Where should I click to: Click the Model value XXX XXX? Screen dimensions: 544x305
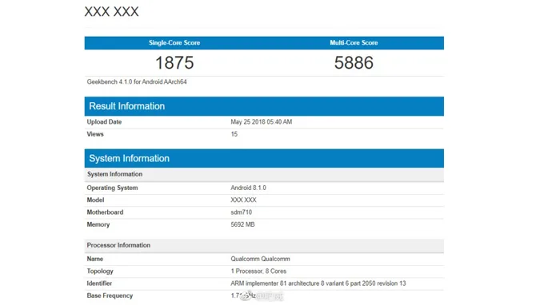point(243,200)
